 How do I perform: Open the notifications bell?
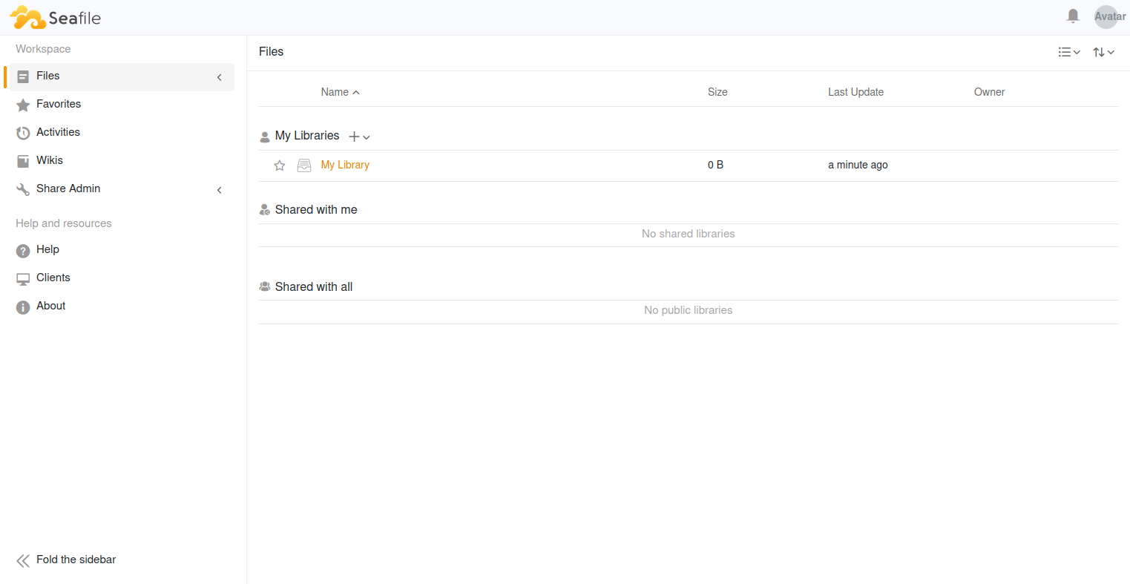1073,16
